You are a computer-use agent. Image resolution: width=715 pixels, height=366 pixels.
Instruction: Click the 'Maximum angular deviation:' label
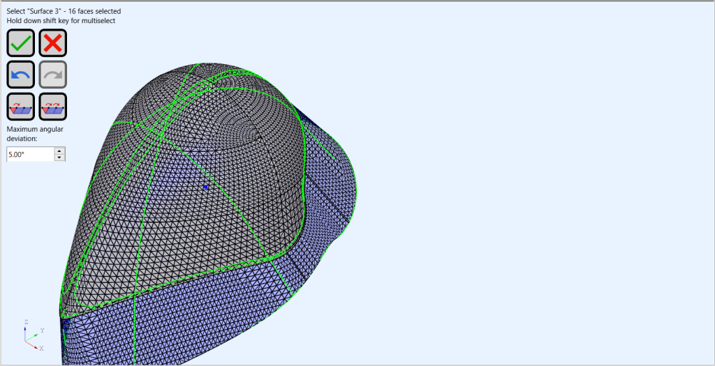tap(35, 134)
